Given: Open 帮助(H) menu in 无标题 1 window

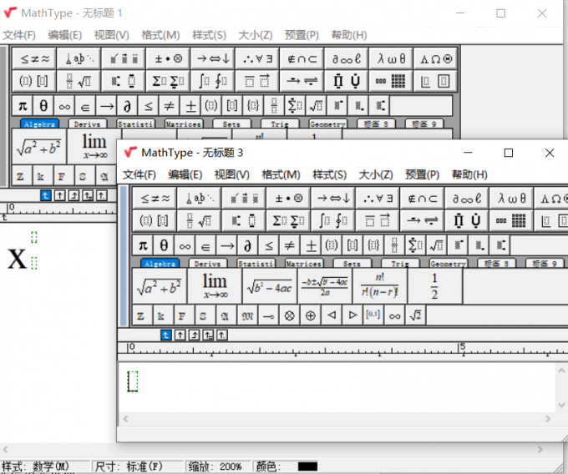Looking at the screenshot, I should point(349,35).
